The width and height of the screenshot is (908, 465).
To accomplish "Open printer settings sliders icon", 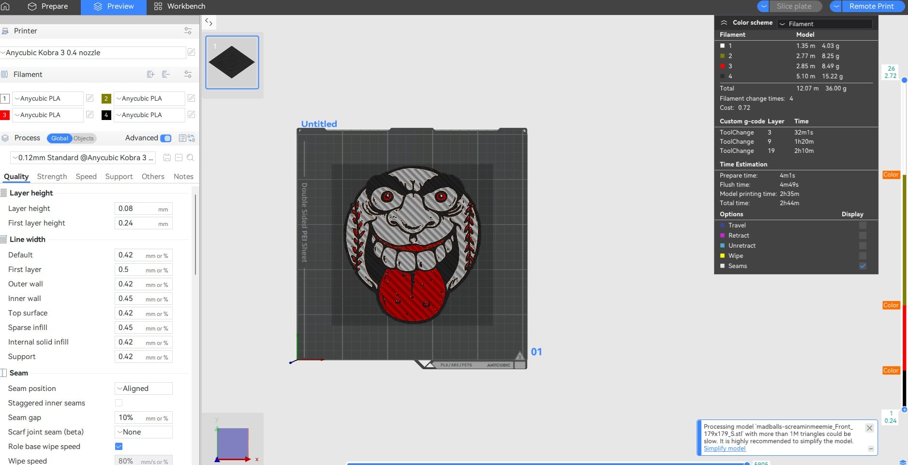I will coord(188,31).
